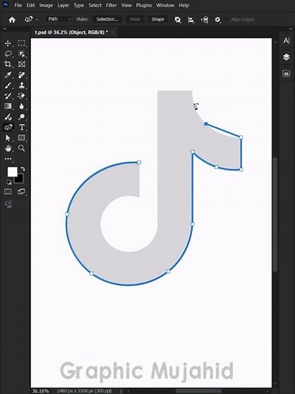This screenshot has height=394, width=295.
Task: Open the Filter menu
Action: (111, 5)
